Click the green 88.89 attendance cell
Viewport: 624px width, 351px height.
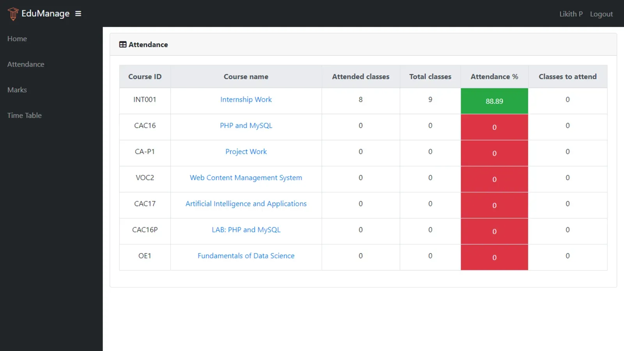point(494,101)
